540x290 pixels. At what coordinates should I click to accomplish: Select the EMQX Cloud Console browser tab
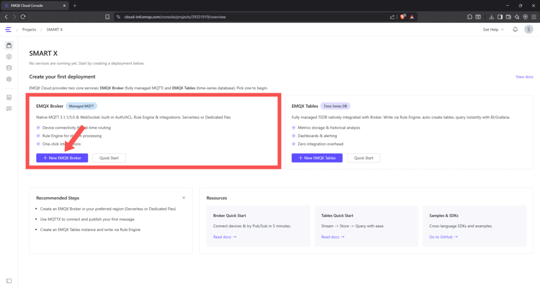coord(34,5)
